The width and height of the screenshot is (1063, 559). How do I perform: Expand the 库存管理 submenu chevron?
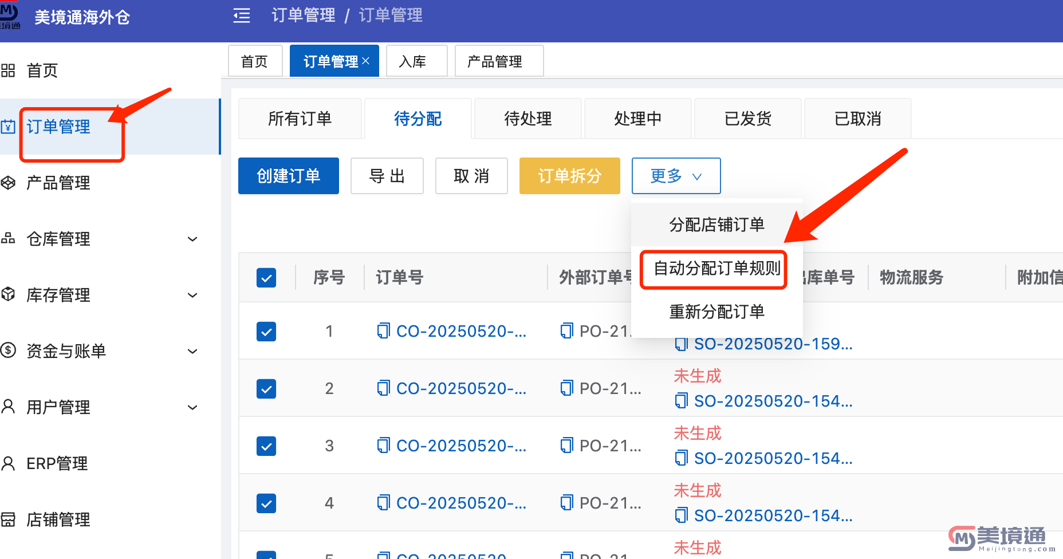coord(193,295)
